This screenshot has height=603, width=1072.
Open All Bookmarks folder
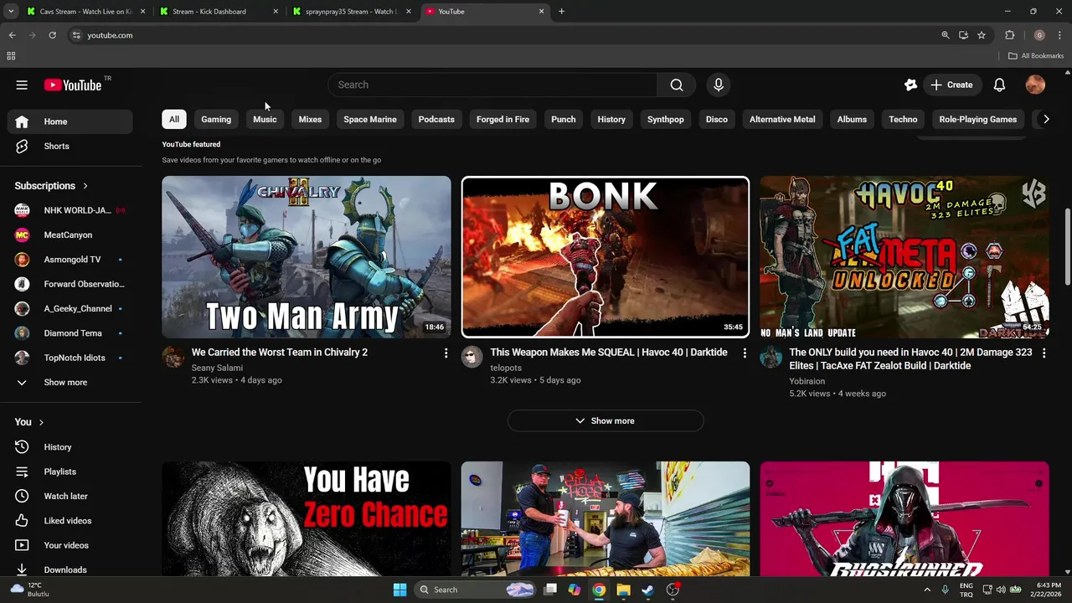pyautogui.click(x=1036, y=56)
